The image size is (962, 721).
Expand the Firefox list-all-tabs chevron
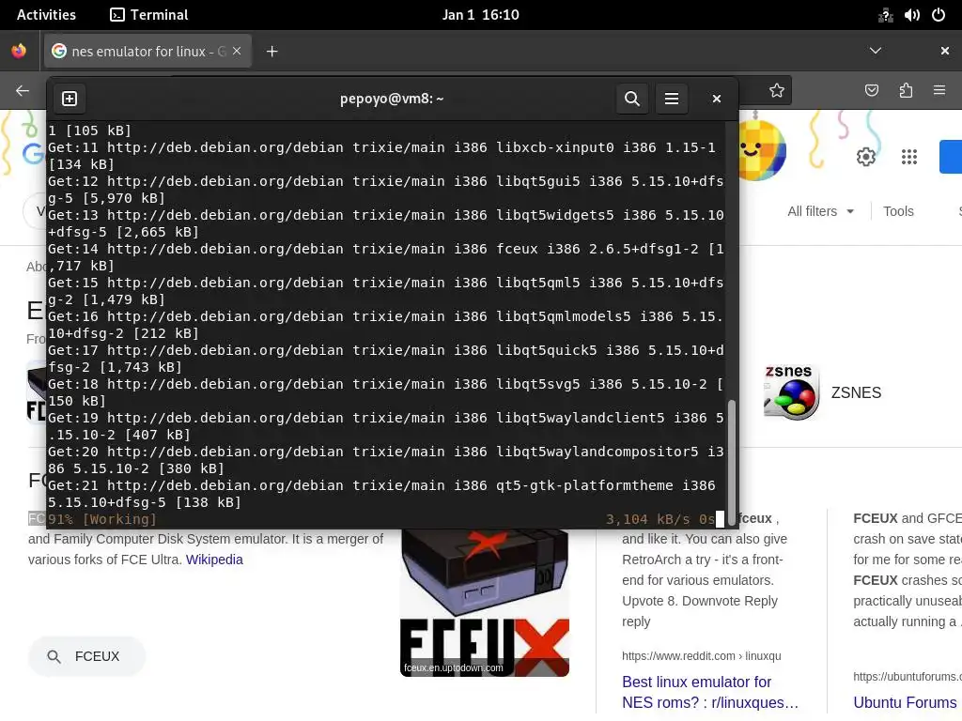[876, 51]
